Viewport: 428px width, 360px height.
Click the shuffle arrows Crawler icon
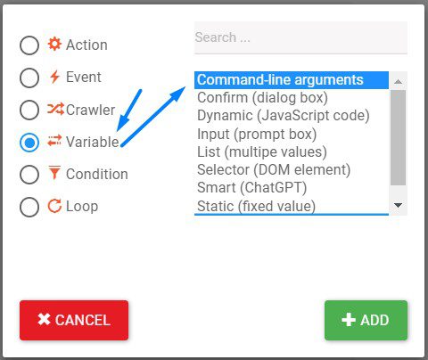(x=55, y=109)
